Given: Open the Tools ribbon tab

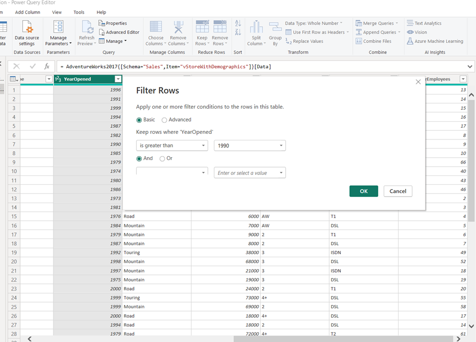Looking at the screenshot, I should [79, 12].
